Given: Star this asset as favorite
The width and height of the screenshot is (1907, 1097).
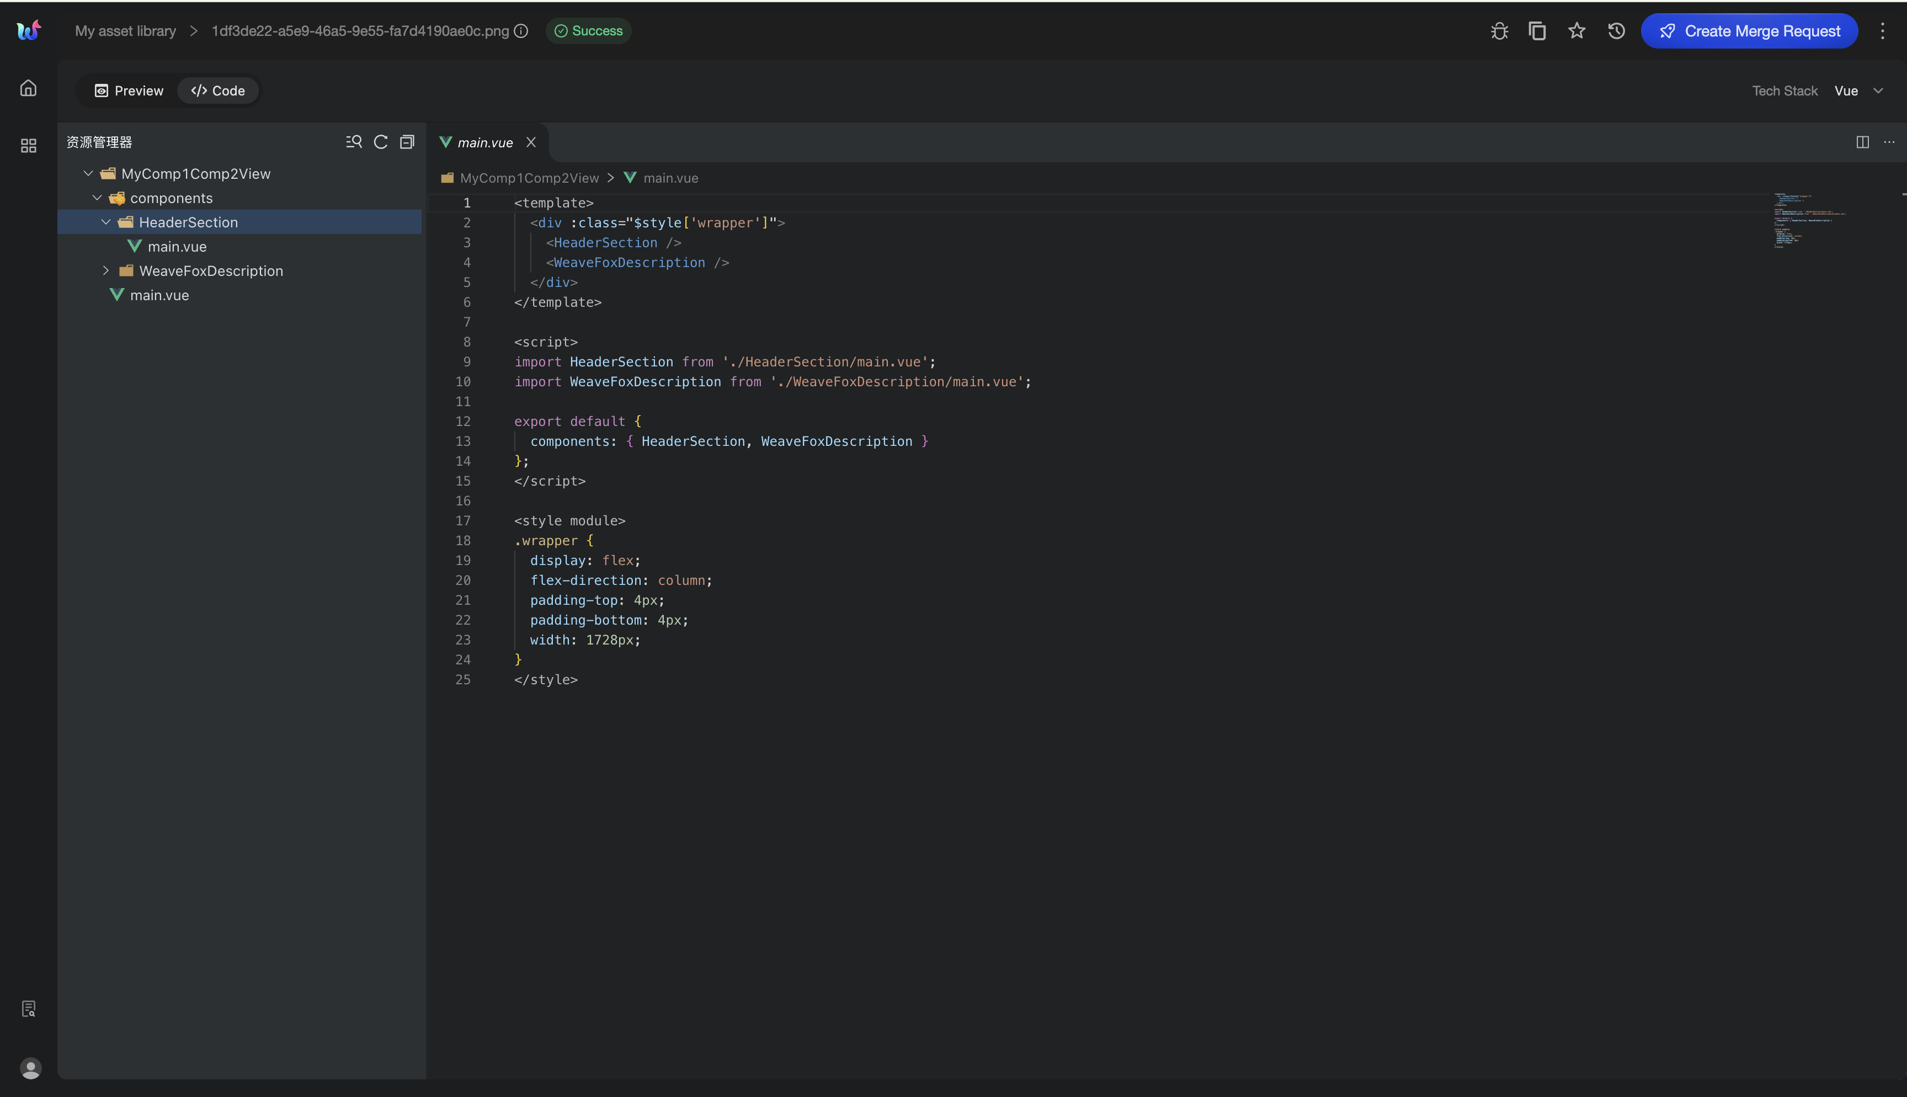Looking at the screenshot, I should click(1576, 31).
